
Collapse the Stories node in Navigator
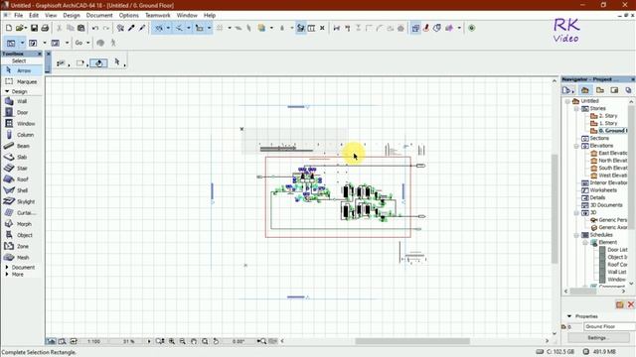pyautogui.click(x=576, y=108)
